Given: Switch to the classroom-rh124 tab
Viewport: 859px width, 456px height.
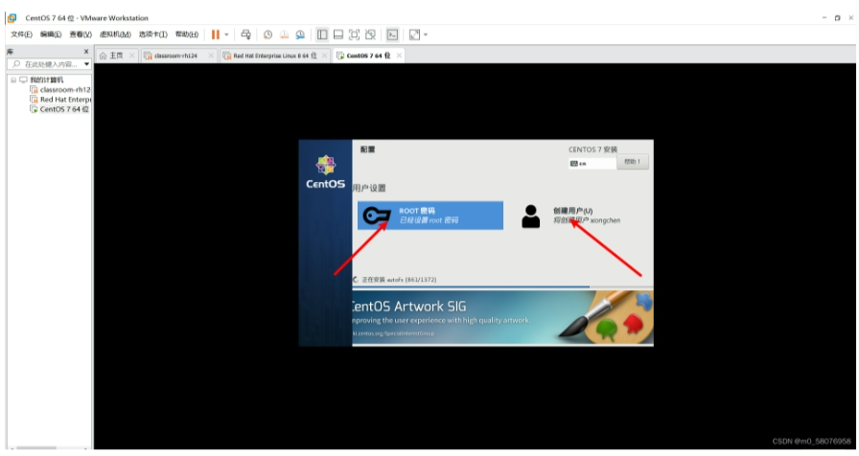Looking at the screenshot, I should pos(175,56).
